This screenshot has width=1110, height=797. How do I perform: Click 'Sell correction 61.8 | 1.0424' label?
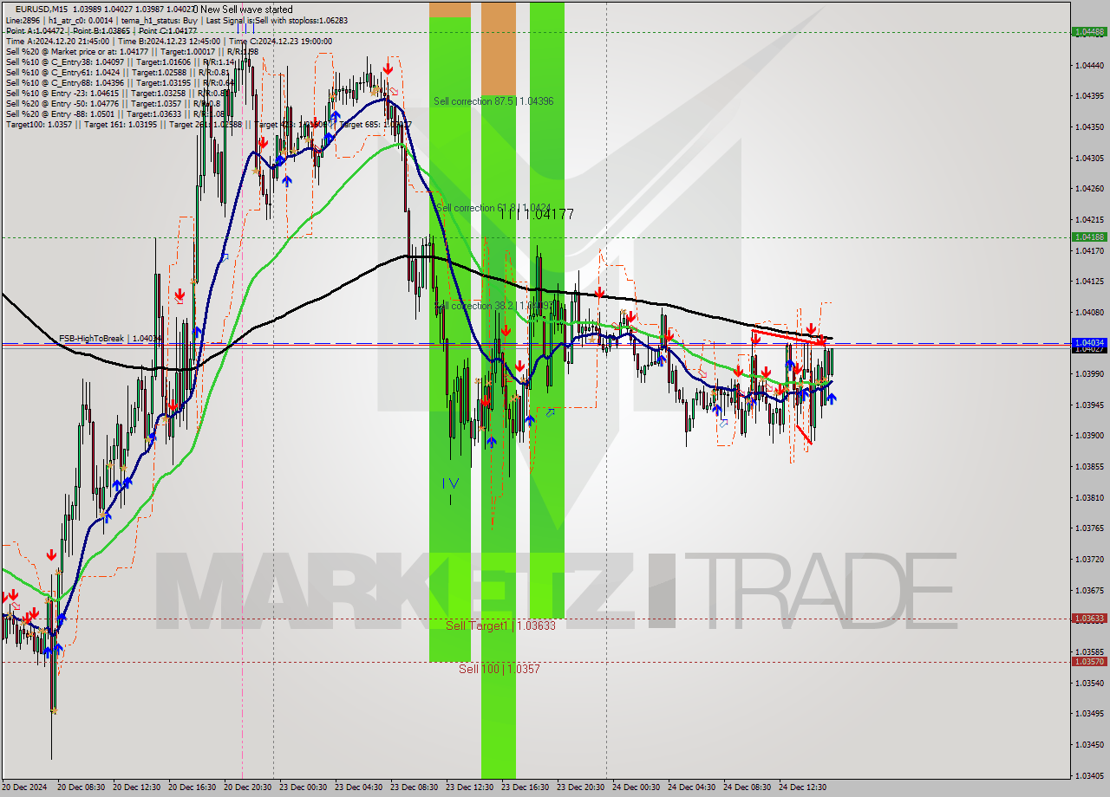click(493, 208)
